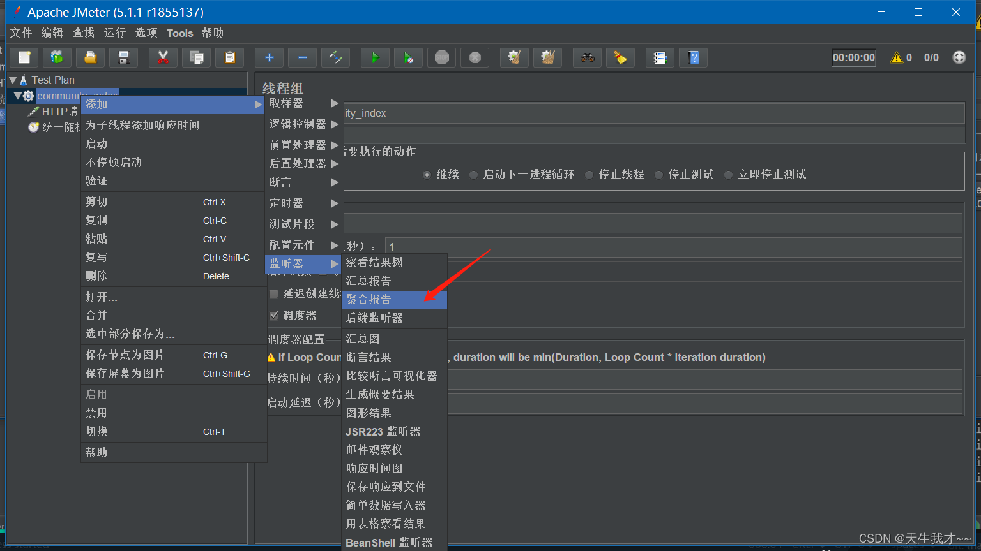Expand the 前置处理器 submenu
This screenshot has width=981, height=551.
click(x=304, y=145)
